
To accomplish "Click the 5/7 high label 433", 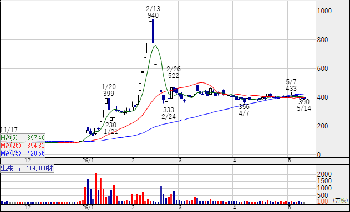I will point(291,89).
